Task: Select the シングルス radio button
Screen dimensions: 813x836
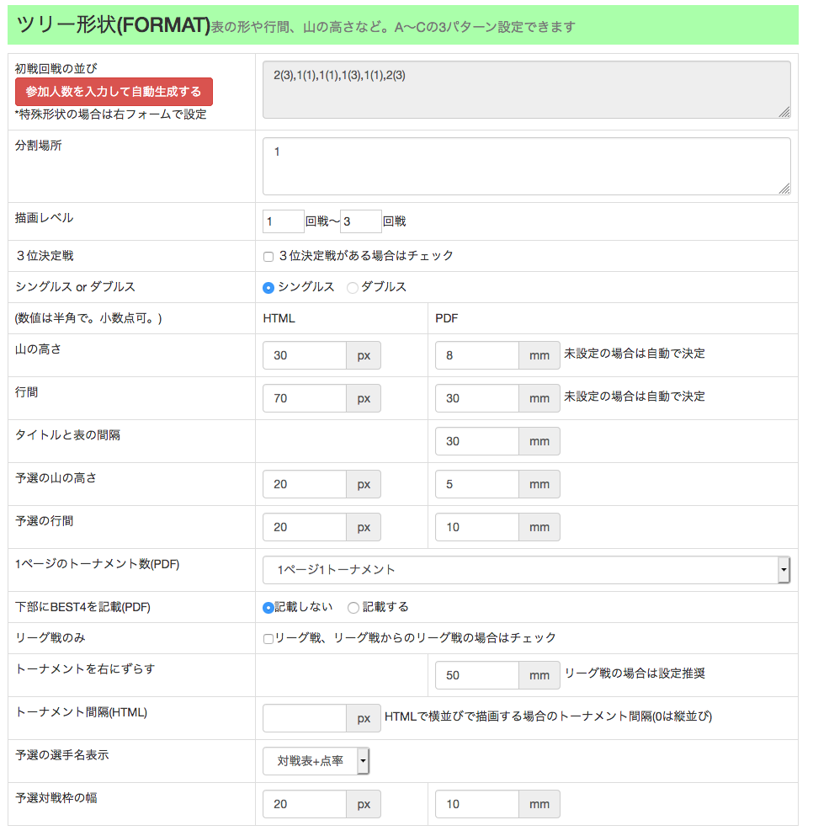Action: [268, 288]
